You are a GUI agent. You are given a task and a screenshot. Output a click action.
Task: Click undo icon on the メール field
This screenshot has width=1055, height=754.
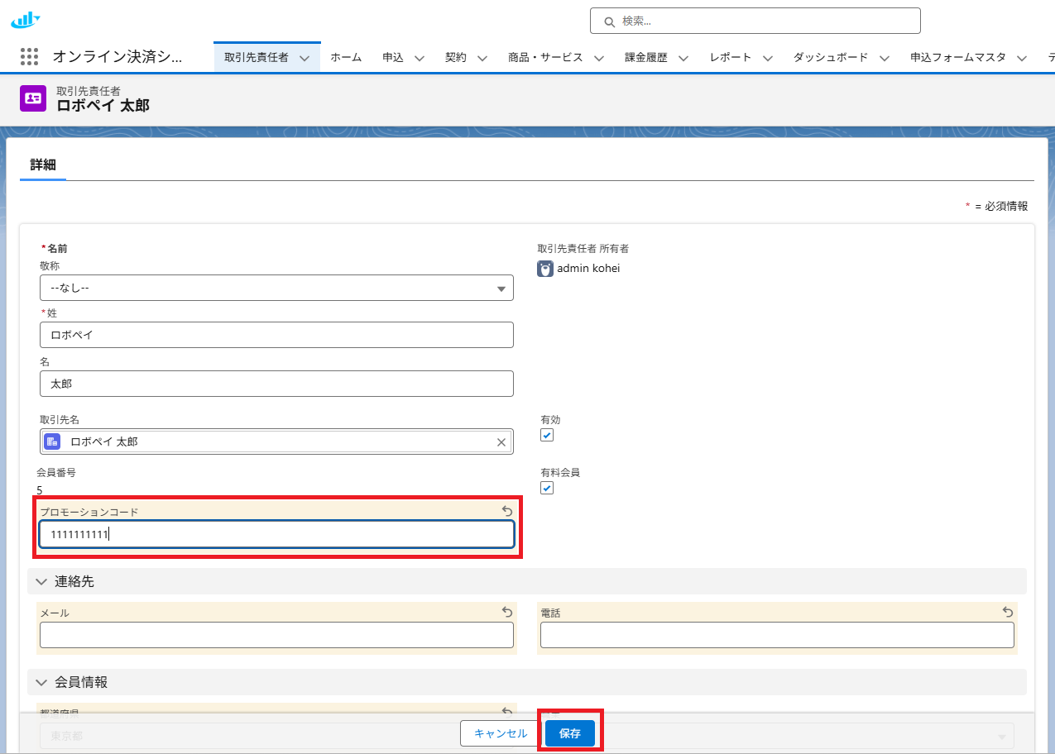coord(507,613)
